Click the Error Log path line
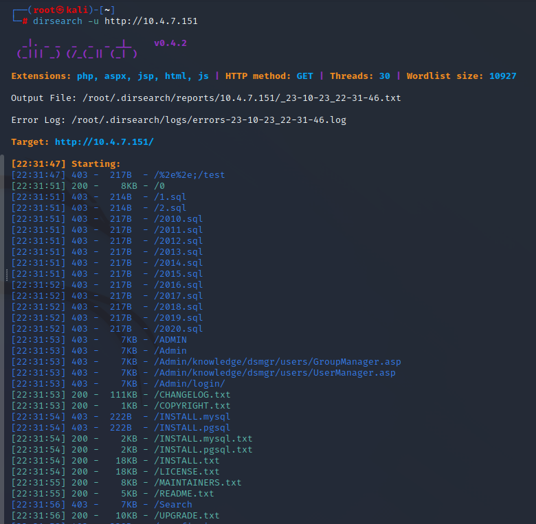536x524 pixels. [x=179, y=120]
